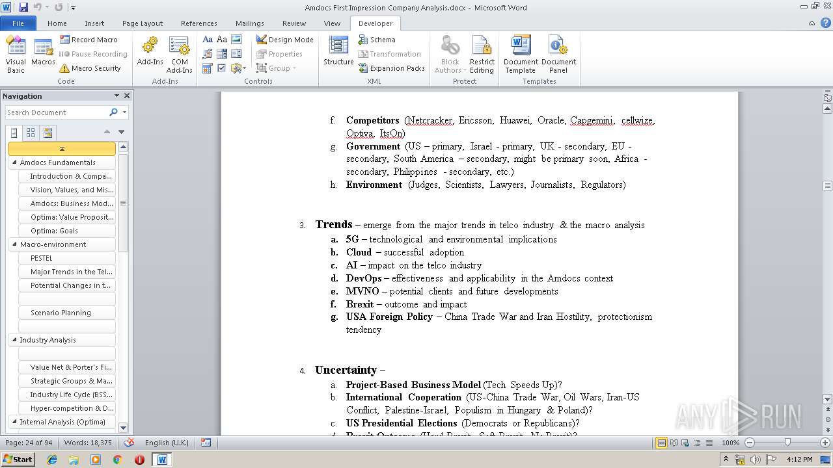Screen dimensions: 833x468
Task: Switch to Web Layout view
Action: (685, 443)
